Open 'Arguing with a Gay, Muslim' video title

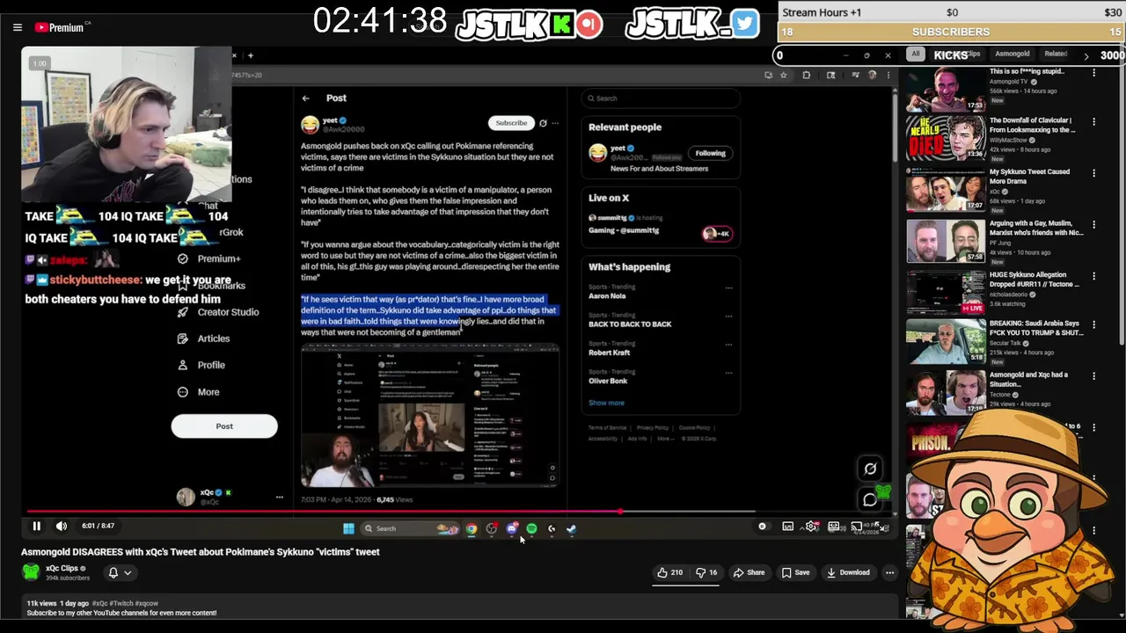pos(1035,228)
